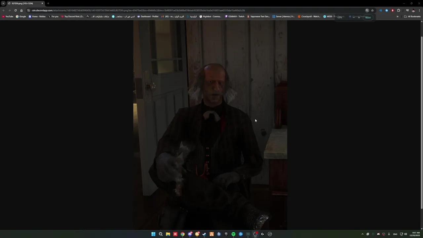Click Reset in the zoom popup
Viewport: 423px width, 238px height.
(x=368, y=17)
